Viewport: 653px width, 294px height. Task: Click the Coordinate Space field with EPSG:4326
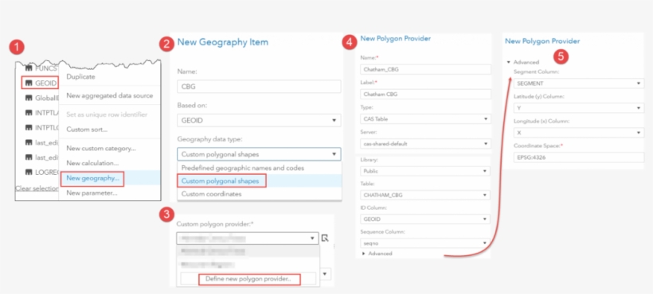click(578, 157)
